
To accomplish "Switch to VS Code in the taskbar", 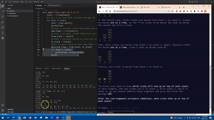I will 63,118.
